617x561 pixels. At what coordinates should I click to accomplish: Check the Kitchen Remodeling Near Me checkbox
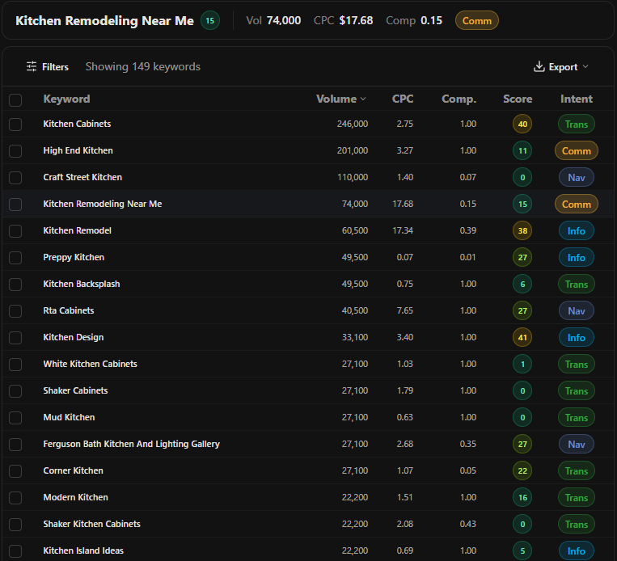coord(15,205)
